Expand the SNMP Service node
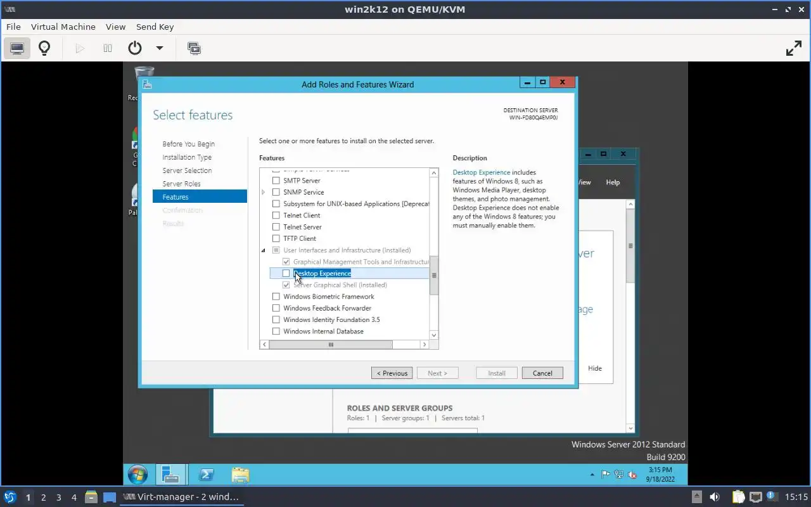The width and height of the screenshot is (811, 507). [x=264, y=192]
